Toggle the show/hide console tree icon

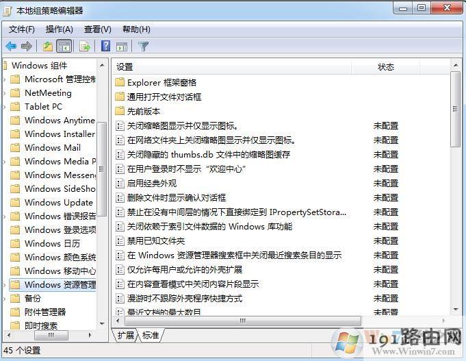tap(64, 47)
